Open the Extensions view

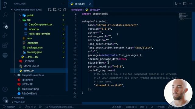[5, 45]
